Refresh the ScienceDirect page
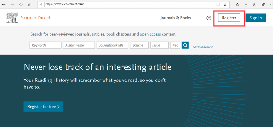 21,5
